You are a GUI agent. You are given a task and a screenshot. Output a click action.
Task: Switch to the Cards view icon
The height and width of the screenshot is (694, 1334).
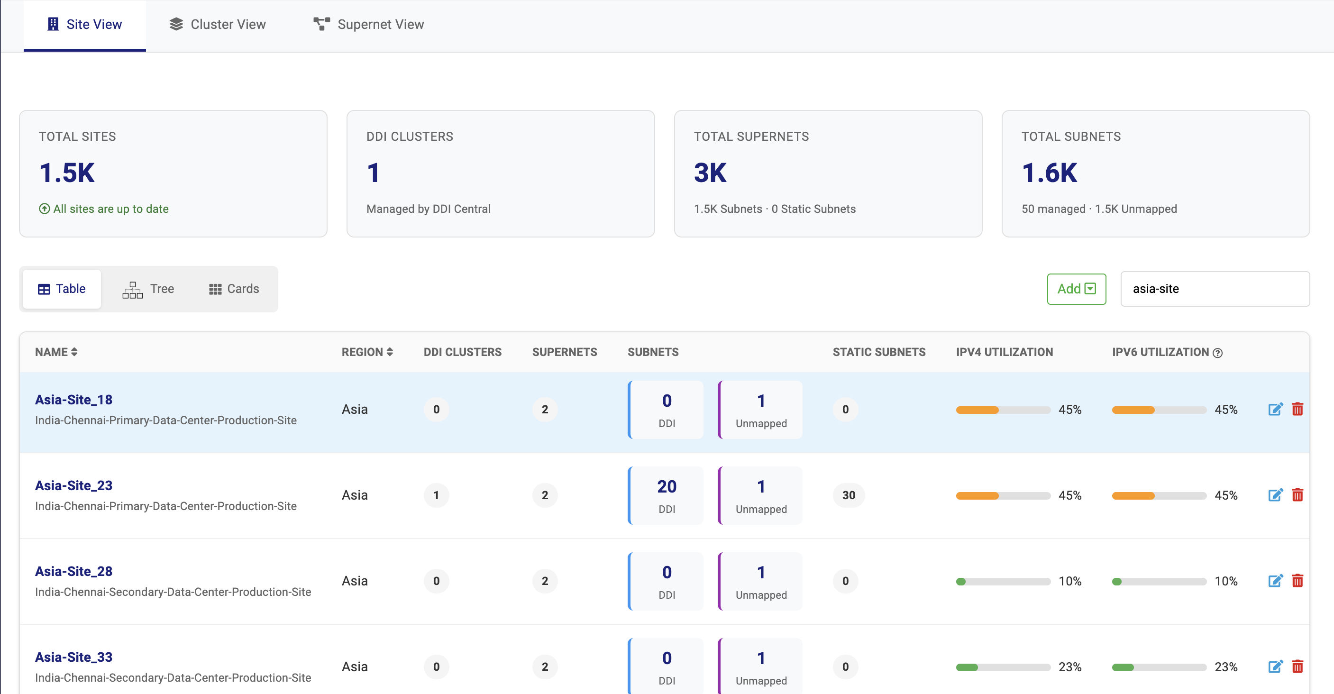pos(214,289)
